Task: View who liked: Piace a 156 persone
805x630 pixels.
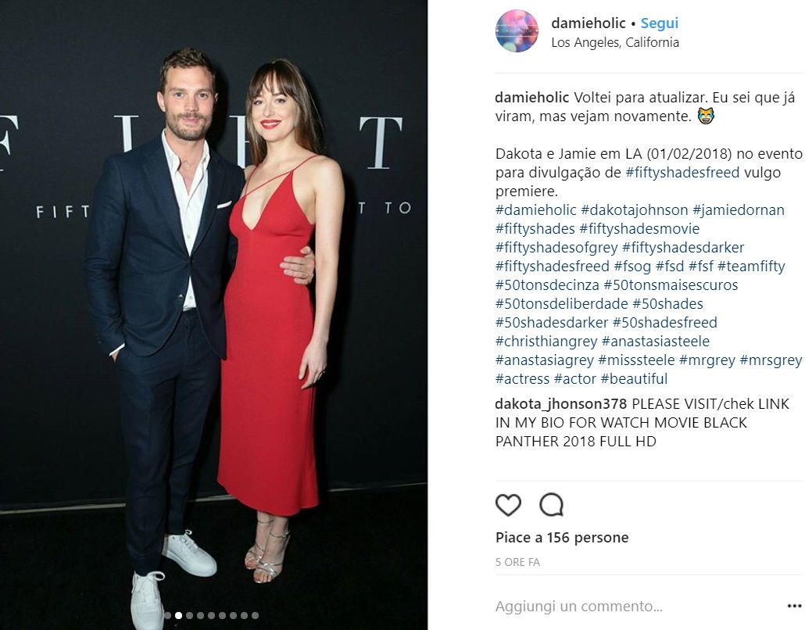Action: 562,538
